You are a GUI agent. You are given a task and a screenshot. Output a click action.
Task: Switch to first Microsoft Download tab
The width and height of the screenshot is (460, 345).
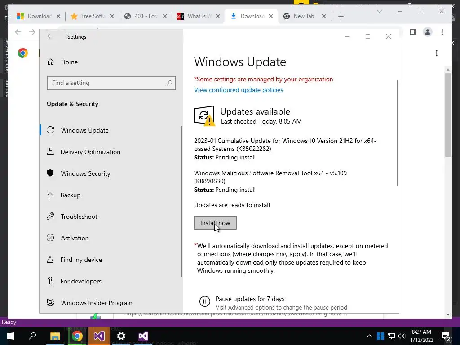[39, 16]
